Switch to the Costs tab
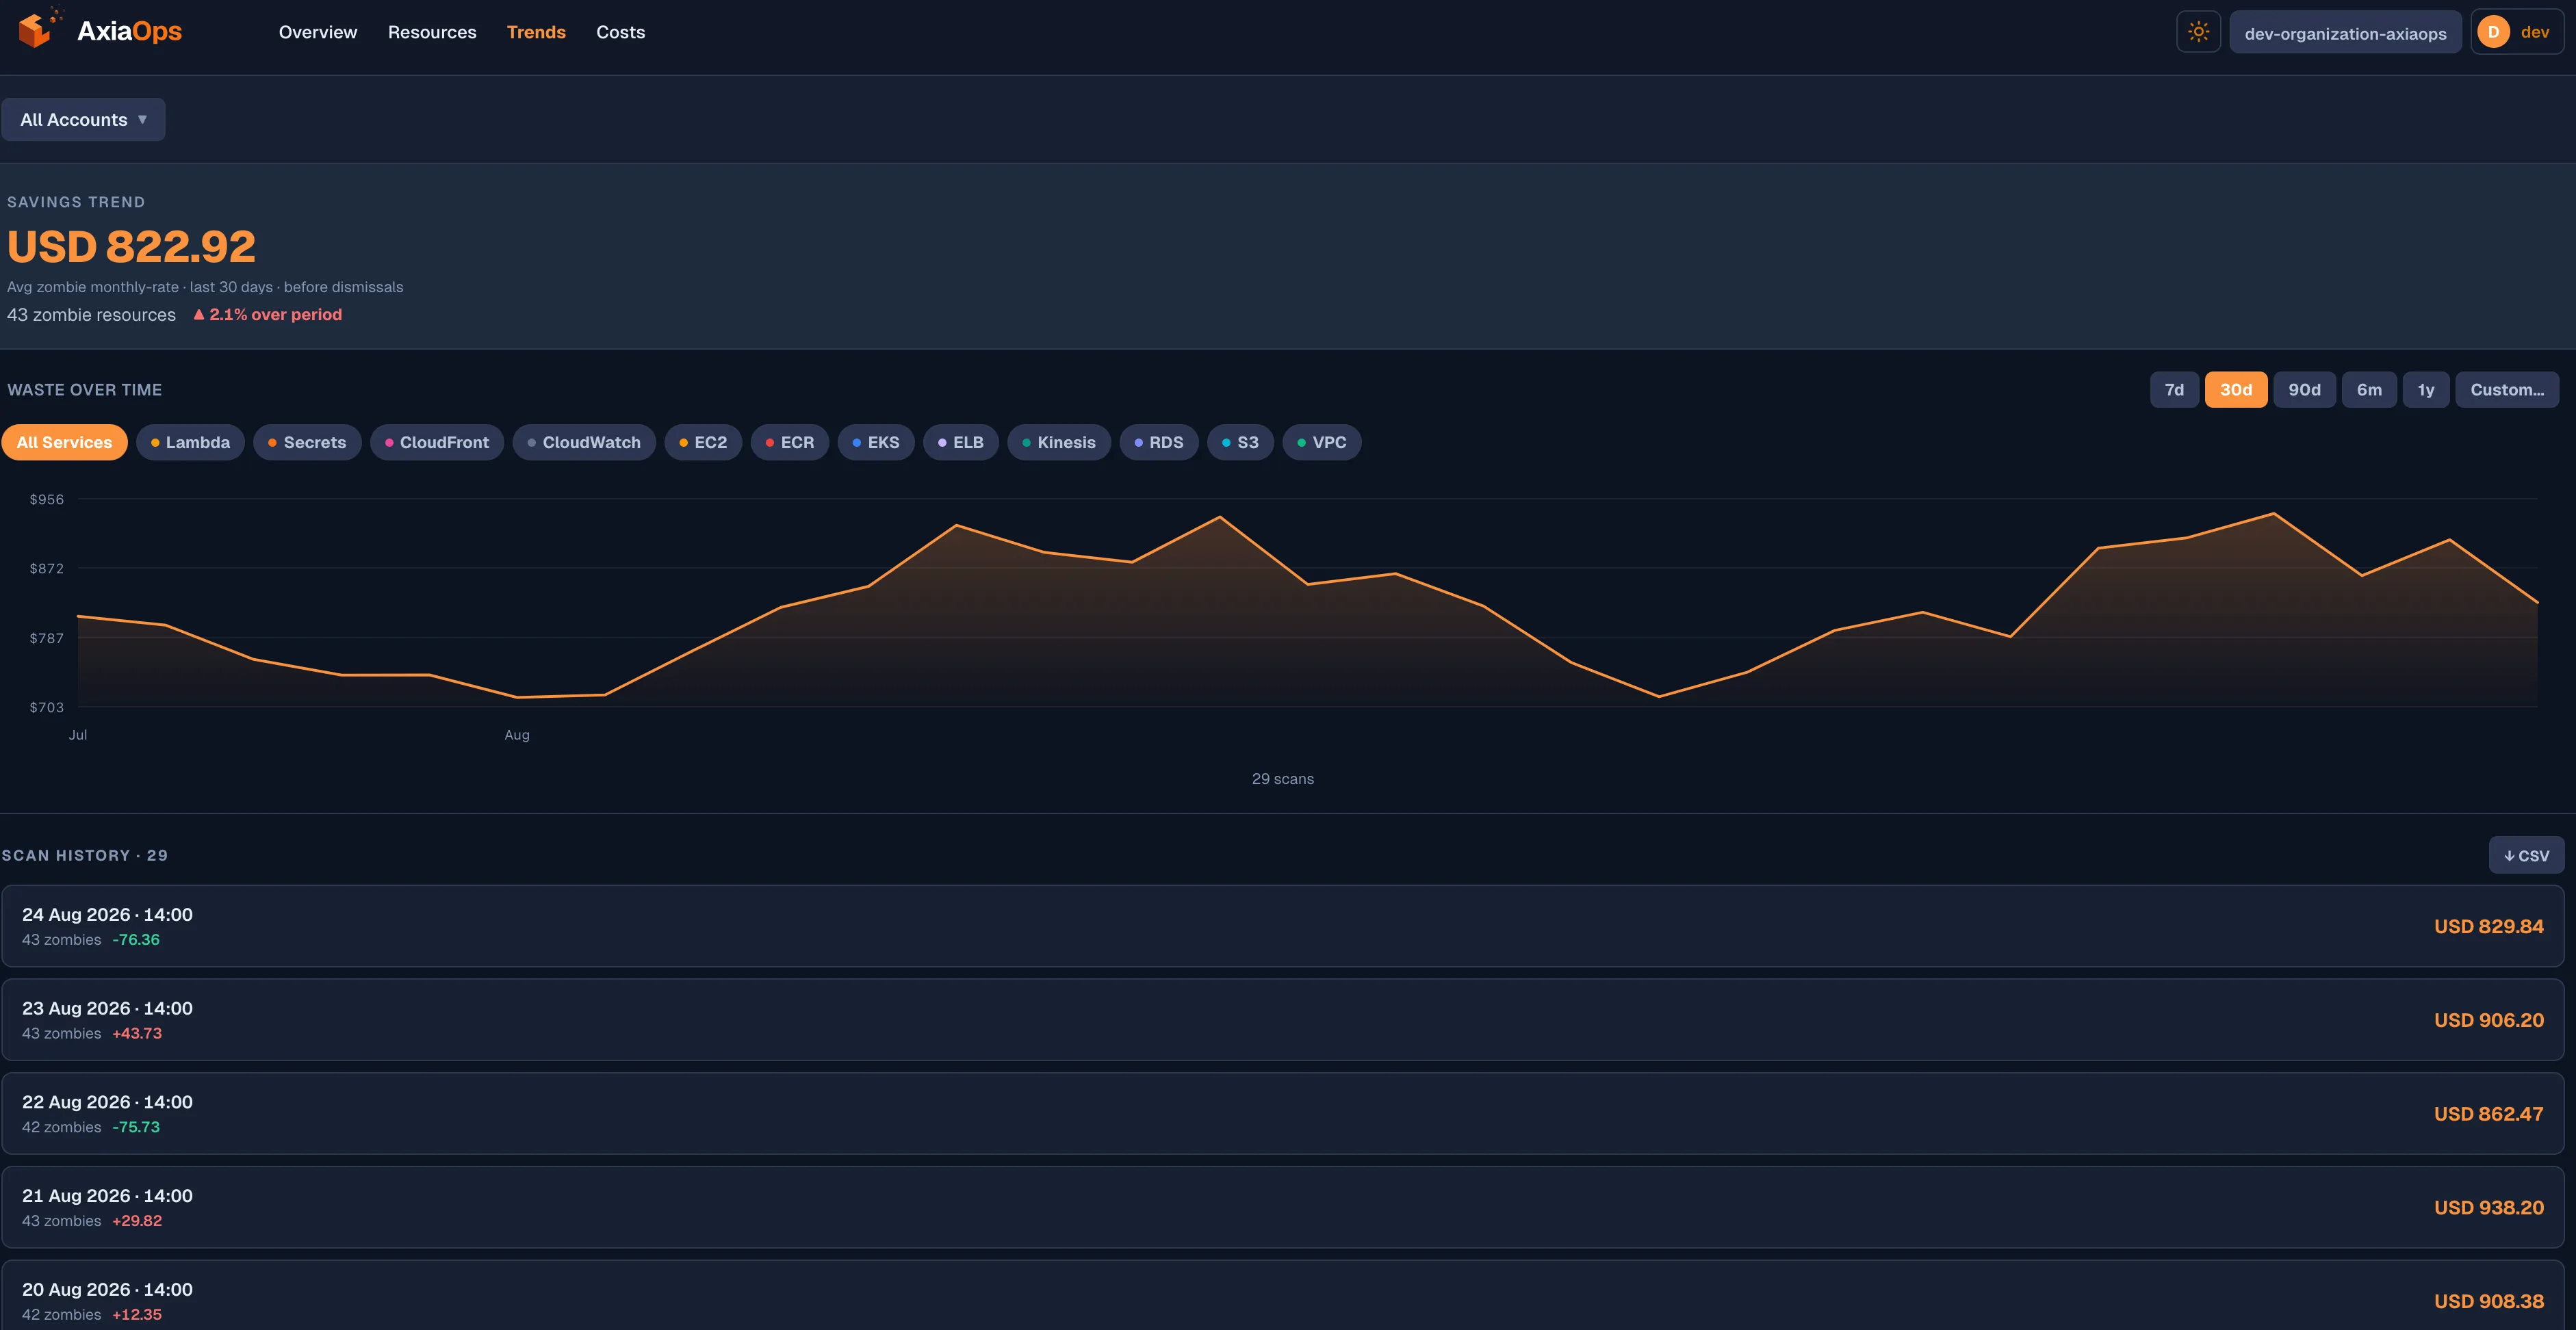 tap(621, 32)
